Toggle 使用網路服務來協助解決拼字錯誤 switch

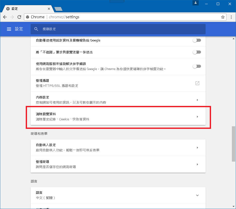197,66
